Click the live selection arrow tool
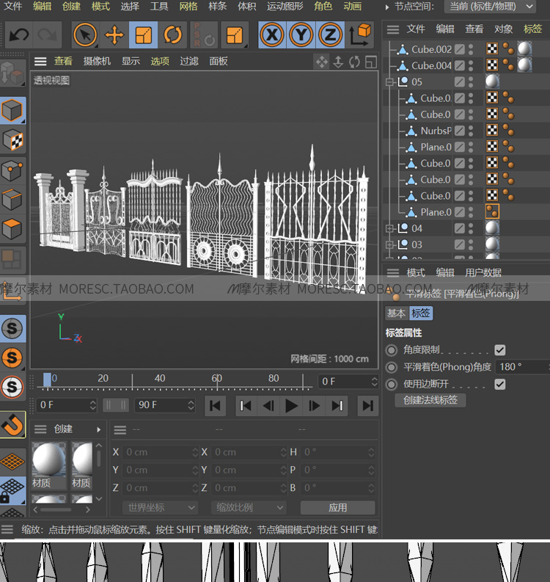Viewport: 550px width, 582px height. [86, 34]
